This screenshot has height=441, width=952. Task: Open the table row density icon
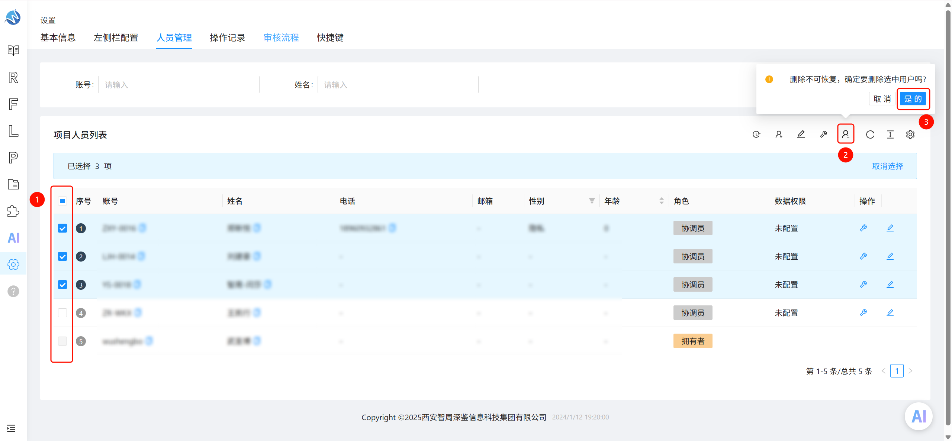pyautogui.click(x=890, y=134)
